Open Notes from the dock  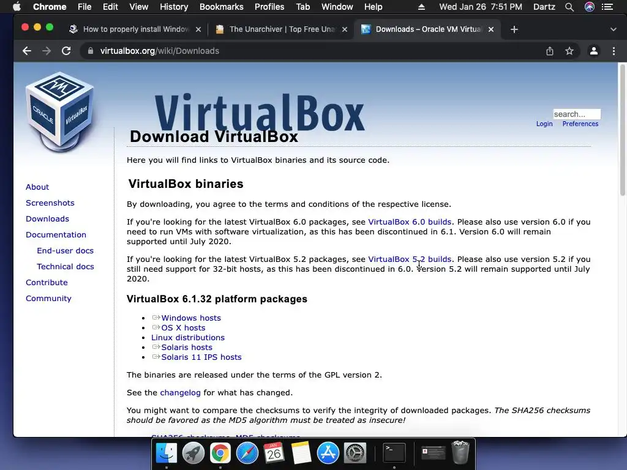[x=301, y=453]
